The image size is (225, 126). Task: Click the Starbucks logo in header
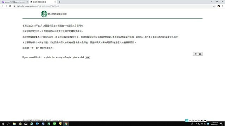click(44, 14)
